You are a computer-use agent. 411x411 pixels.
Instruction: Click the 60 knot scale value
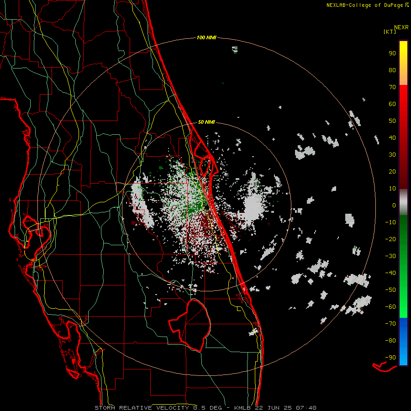[392, 104]
